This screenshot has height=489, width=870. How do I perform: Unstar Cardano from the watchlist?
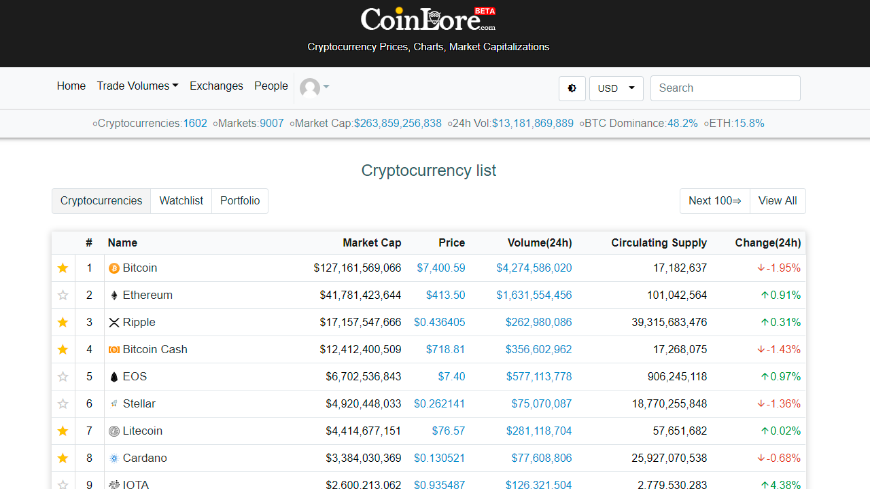coord(63,458)
